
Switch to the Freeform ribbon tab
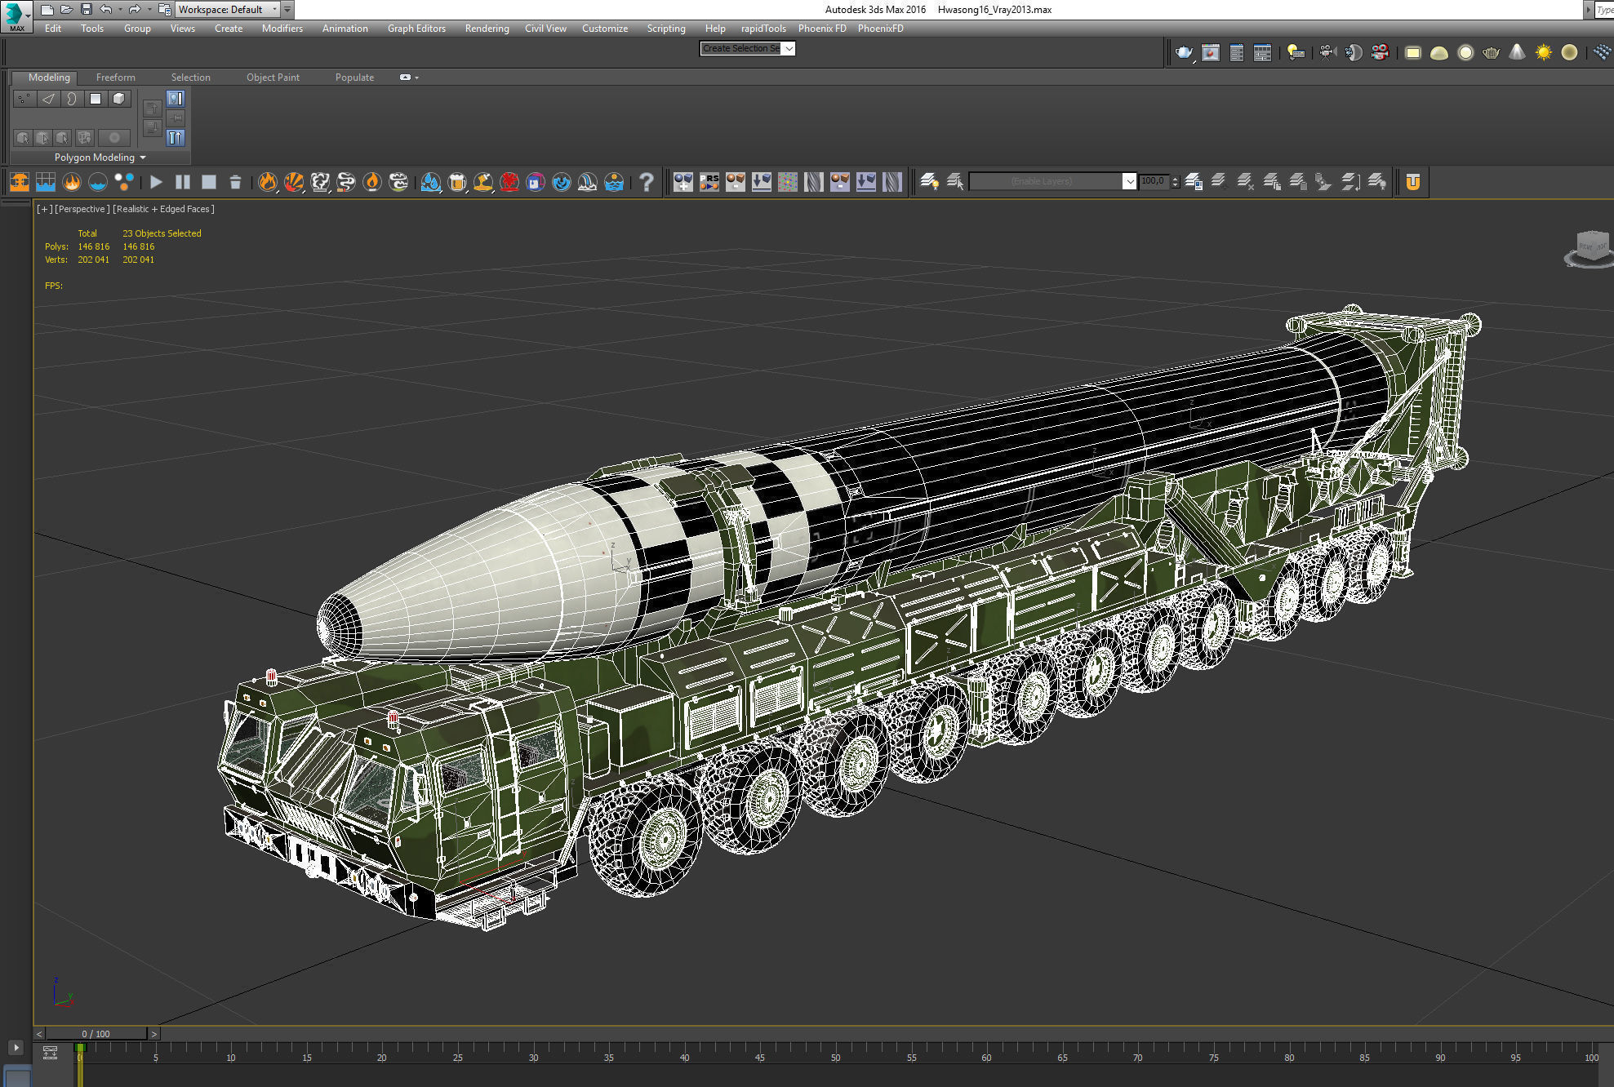tap(115, 78)
